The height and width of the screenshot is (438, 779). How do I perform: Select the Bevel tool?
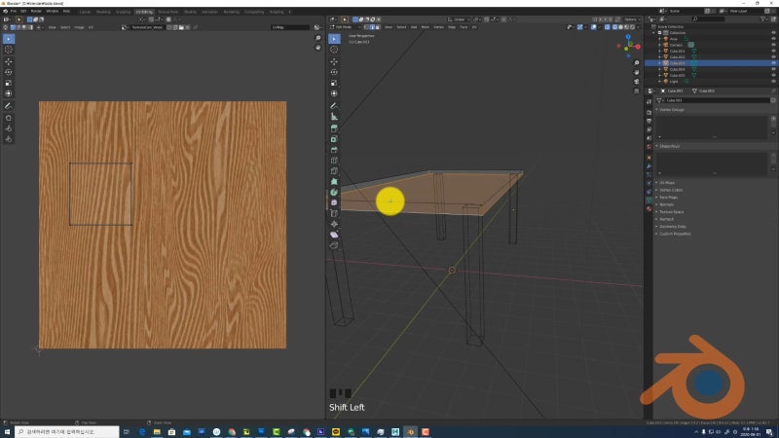tap(334, 150)
